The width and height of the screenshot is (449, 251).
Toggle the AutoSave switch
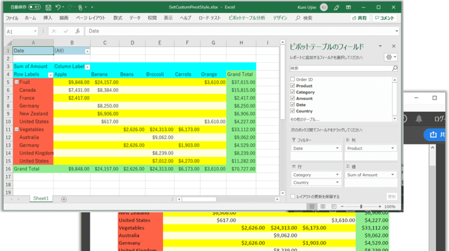click(x=34, y=7)
